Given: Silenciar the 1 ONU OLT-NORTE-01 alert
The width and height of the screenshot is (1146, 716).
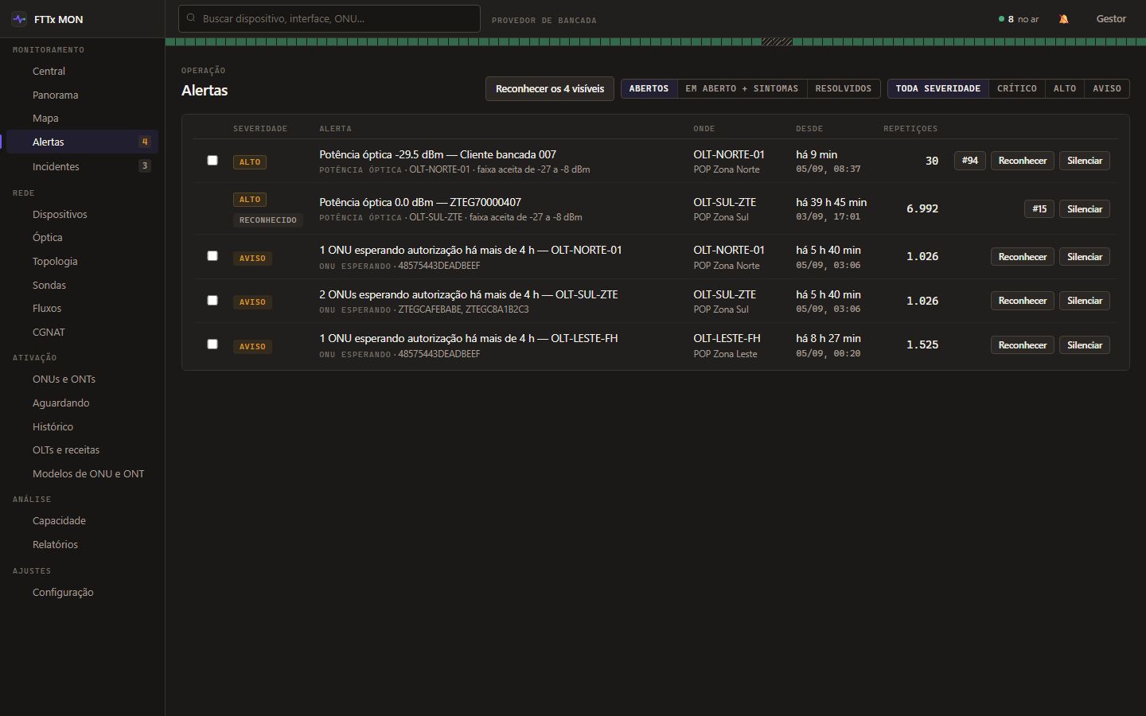Looking at the screenshot, I should tap(1085, 257).
